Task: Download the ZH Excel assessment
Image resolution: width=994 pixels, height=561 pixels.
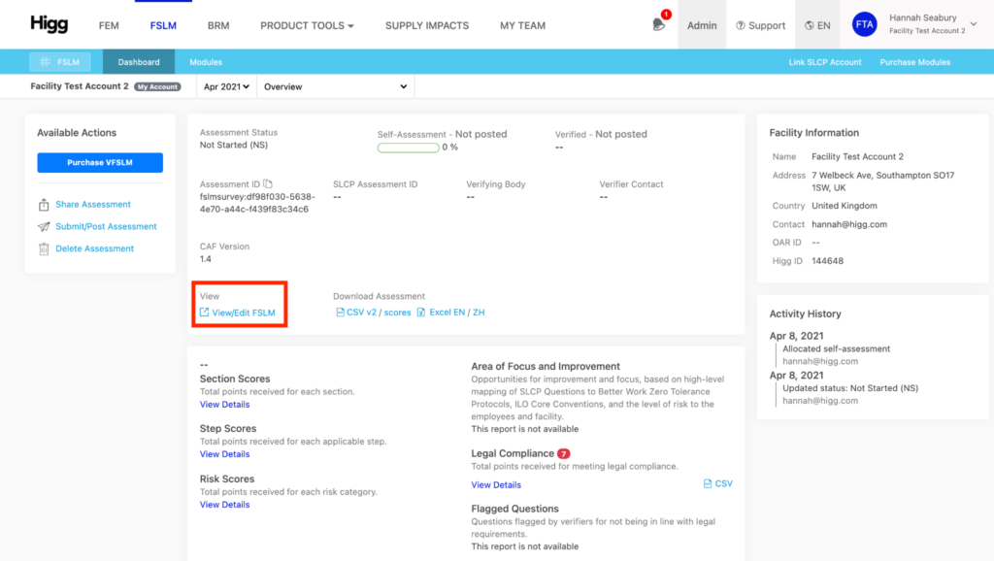Action: pos(479,312)
